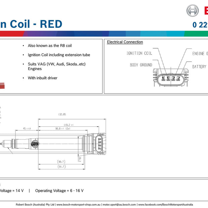
Task: Click the 39.3 vertical dimension
Action: [80, 159]
